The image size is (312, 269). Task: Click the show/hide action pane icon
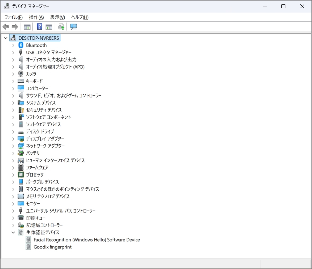(x=49, y=27)
